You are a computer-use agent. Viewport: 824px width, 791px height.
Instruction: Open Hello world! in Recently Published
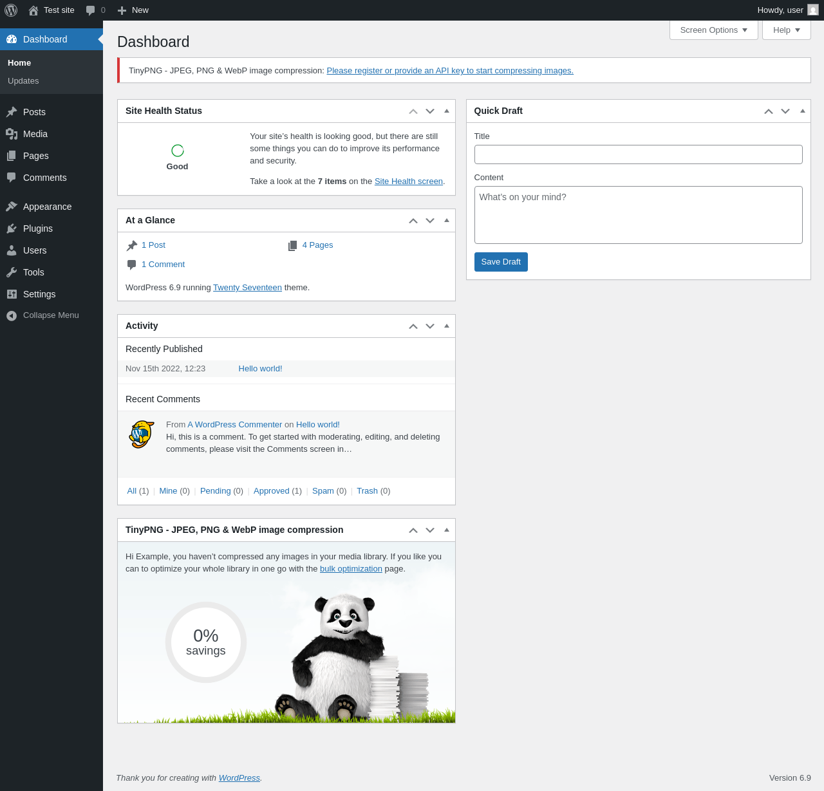click(260, 369)
